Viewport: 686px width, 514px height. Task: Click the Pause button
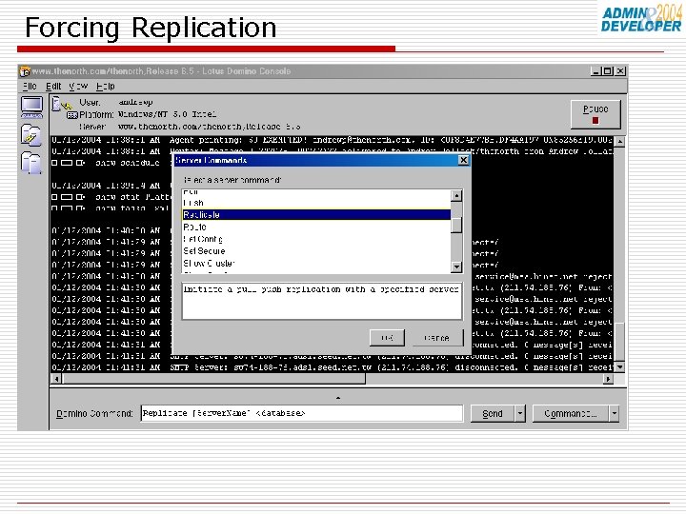pos(595,114)
